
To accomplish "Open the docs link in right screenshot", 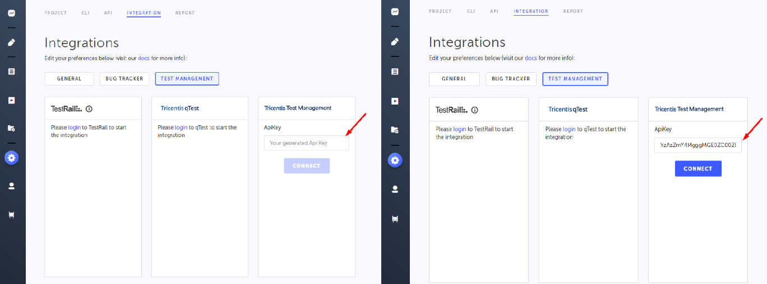I will (531, 58).
